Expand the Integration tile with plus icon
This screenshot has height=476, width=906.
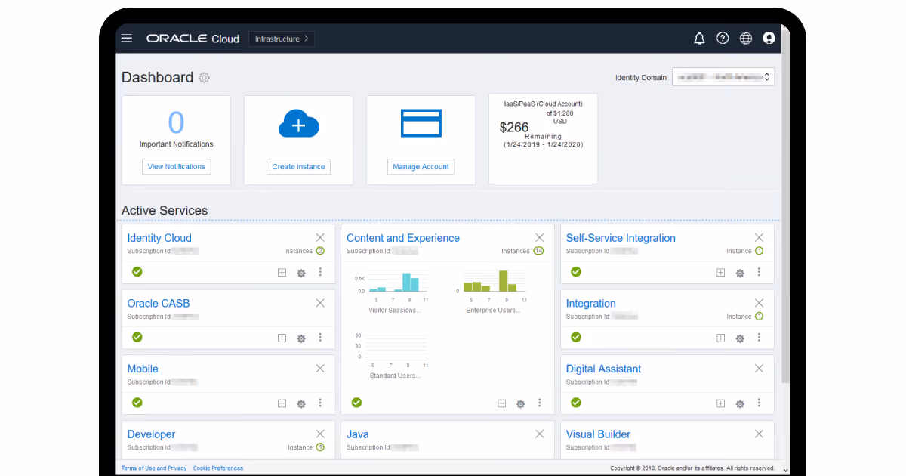tap(720, 338)
